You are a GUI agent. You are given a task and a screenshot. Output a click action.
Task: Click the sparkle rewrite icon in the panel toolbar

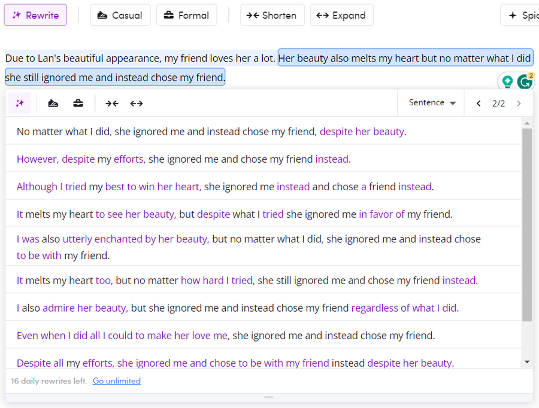(20, 103)
